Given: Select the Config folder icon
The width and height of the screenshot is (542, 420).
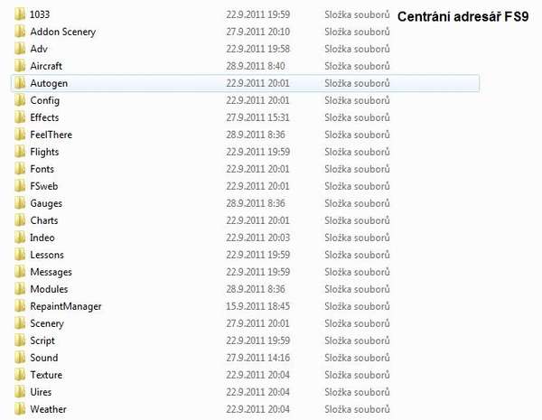Looking at the screenshot, I should [x=20, y=100].
